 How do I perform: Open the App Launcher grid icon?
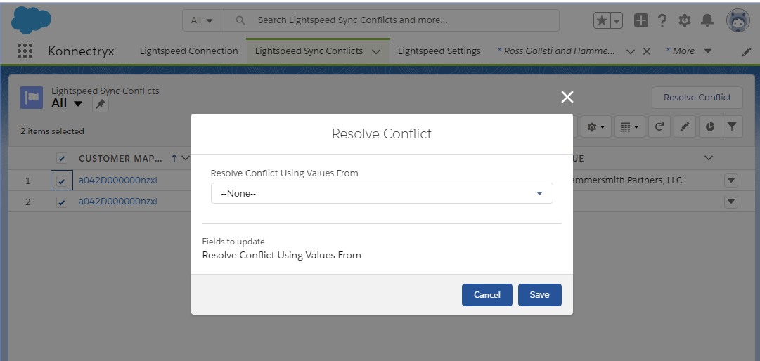click(25, 51)
